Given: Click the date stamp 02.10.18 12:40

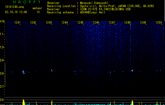Looking at the screenshot, I should [x=16, y=12].
